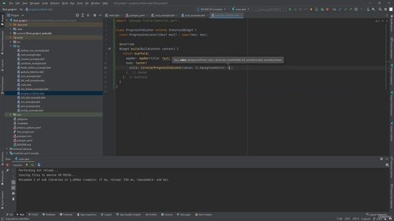Toggle pin tab icon in Run panel
Viewport: 394px width, 221px height.
click(7, 171)
